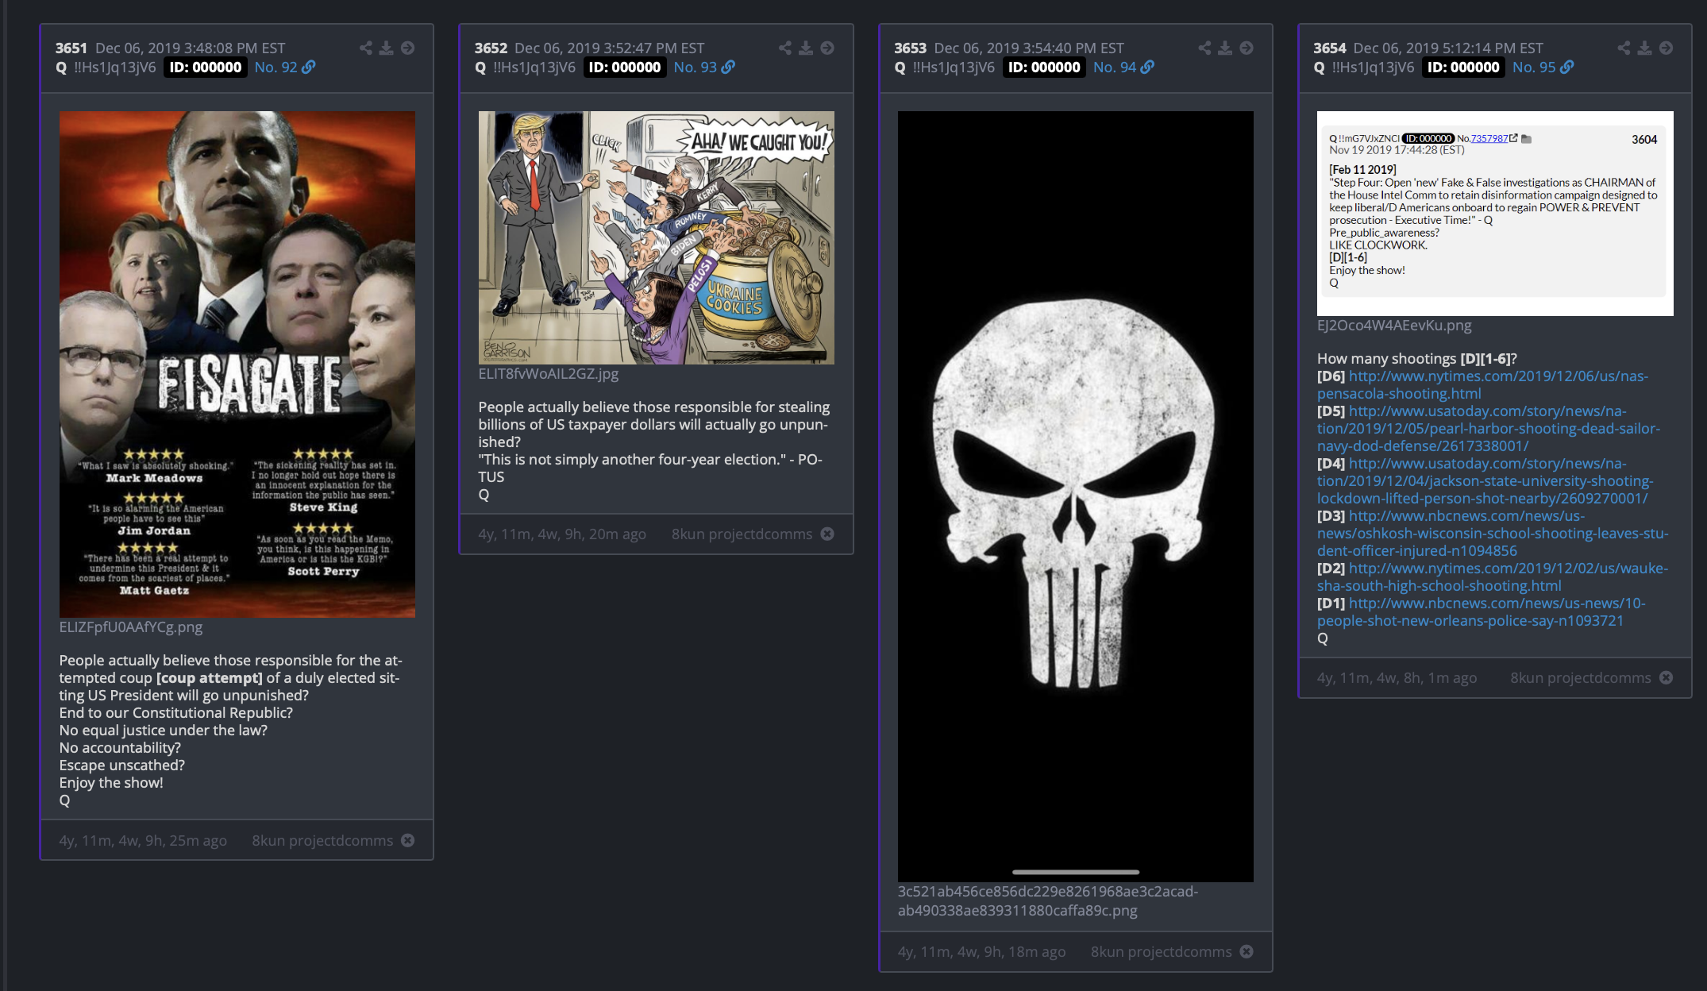Open the [D3] nbcnews Oshkosh school shooting link
This screenshot has height=991, width=1707.
[x=1493, y=534]
